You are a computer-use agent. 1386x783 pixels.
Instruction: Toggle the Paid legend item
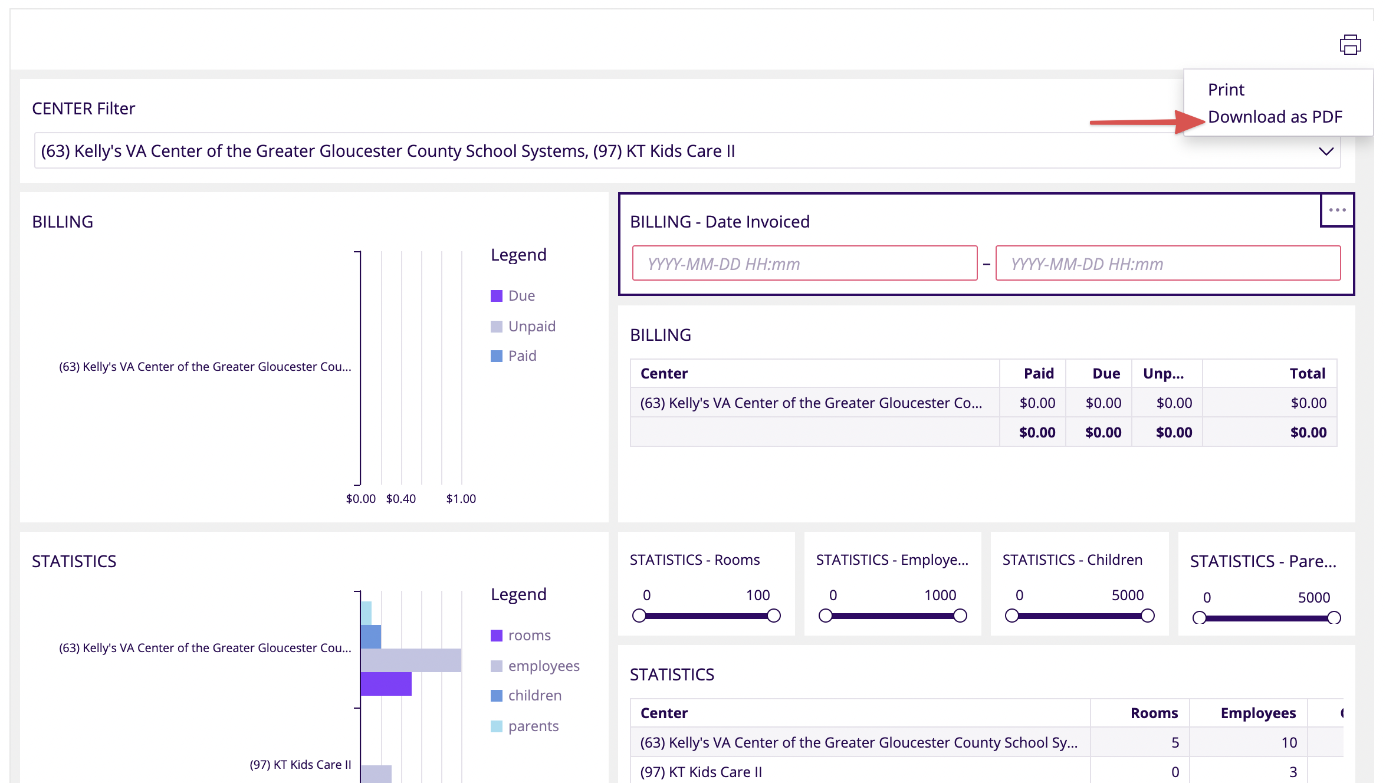point(521,356)
